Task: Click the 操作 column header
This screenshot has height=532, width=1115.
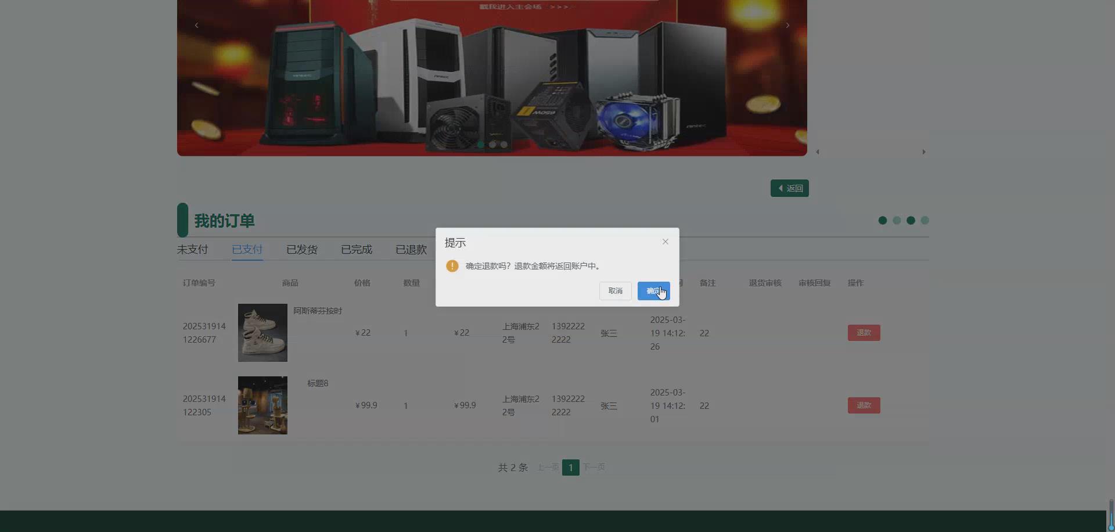Action: 856,283
